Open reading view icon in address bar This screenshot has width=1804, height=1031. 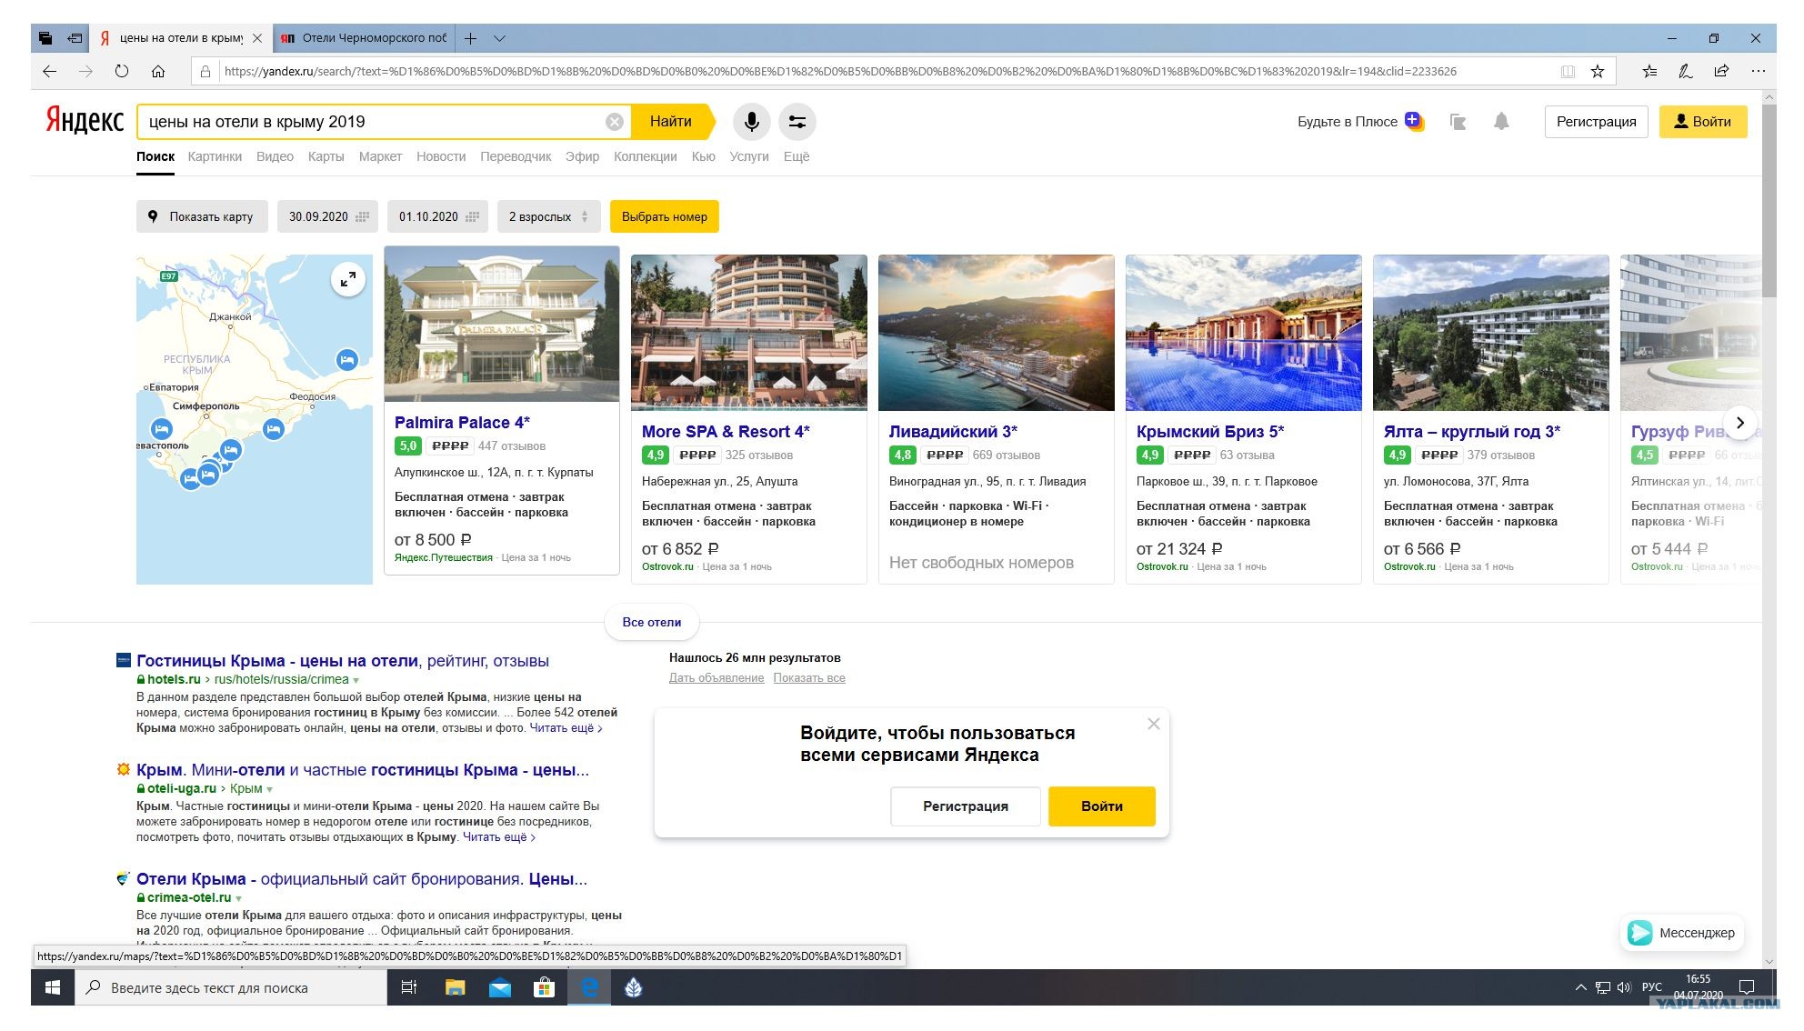click(x=1568, y=71)
